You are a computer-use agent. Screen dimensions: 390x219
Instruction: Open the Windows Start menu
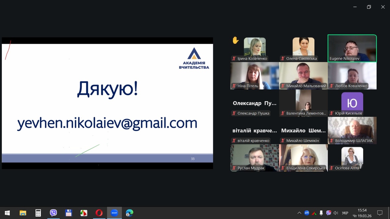coord(7,213)
